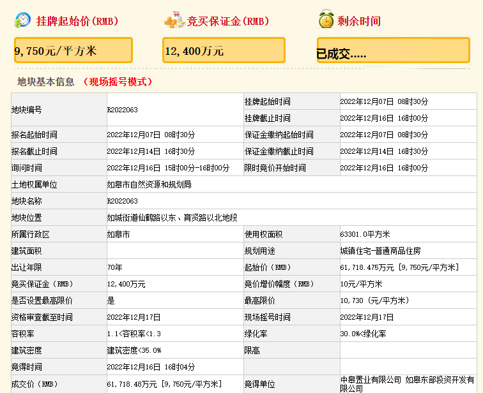This screenshot has height=393, width=483.
Task: Click the land area value 63301.0平方米
Action: [x=365, y=234]
